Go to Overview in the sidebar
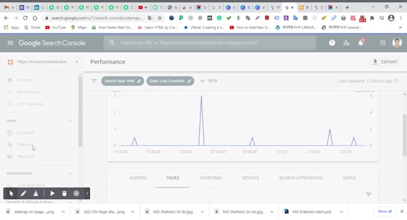The height and width of the screenshot is (220, 407). [25, 80]
